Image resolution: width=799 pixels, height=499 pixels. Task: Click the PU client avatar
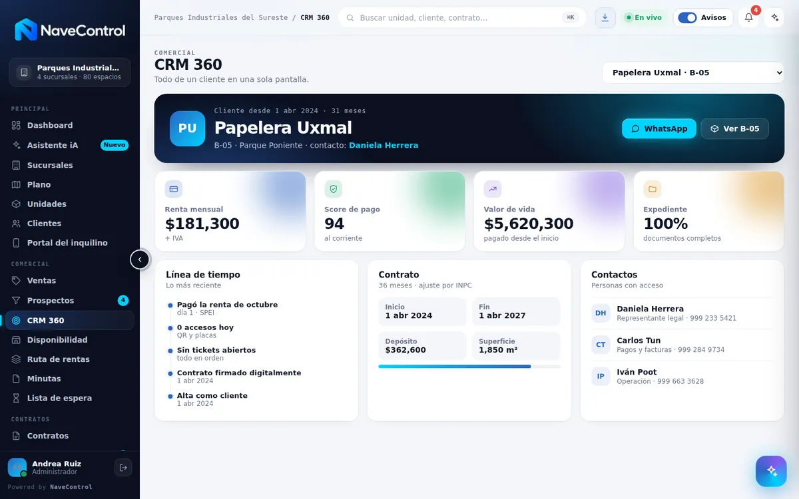pyautogui.click(x=187, y=128)
